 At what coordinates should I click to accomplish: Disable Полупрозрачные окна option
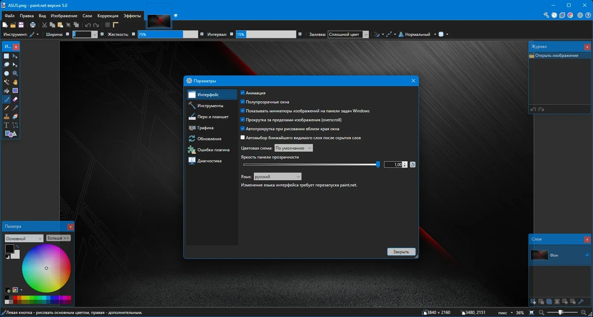pos(243,102)
